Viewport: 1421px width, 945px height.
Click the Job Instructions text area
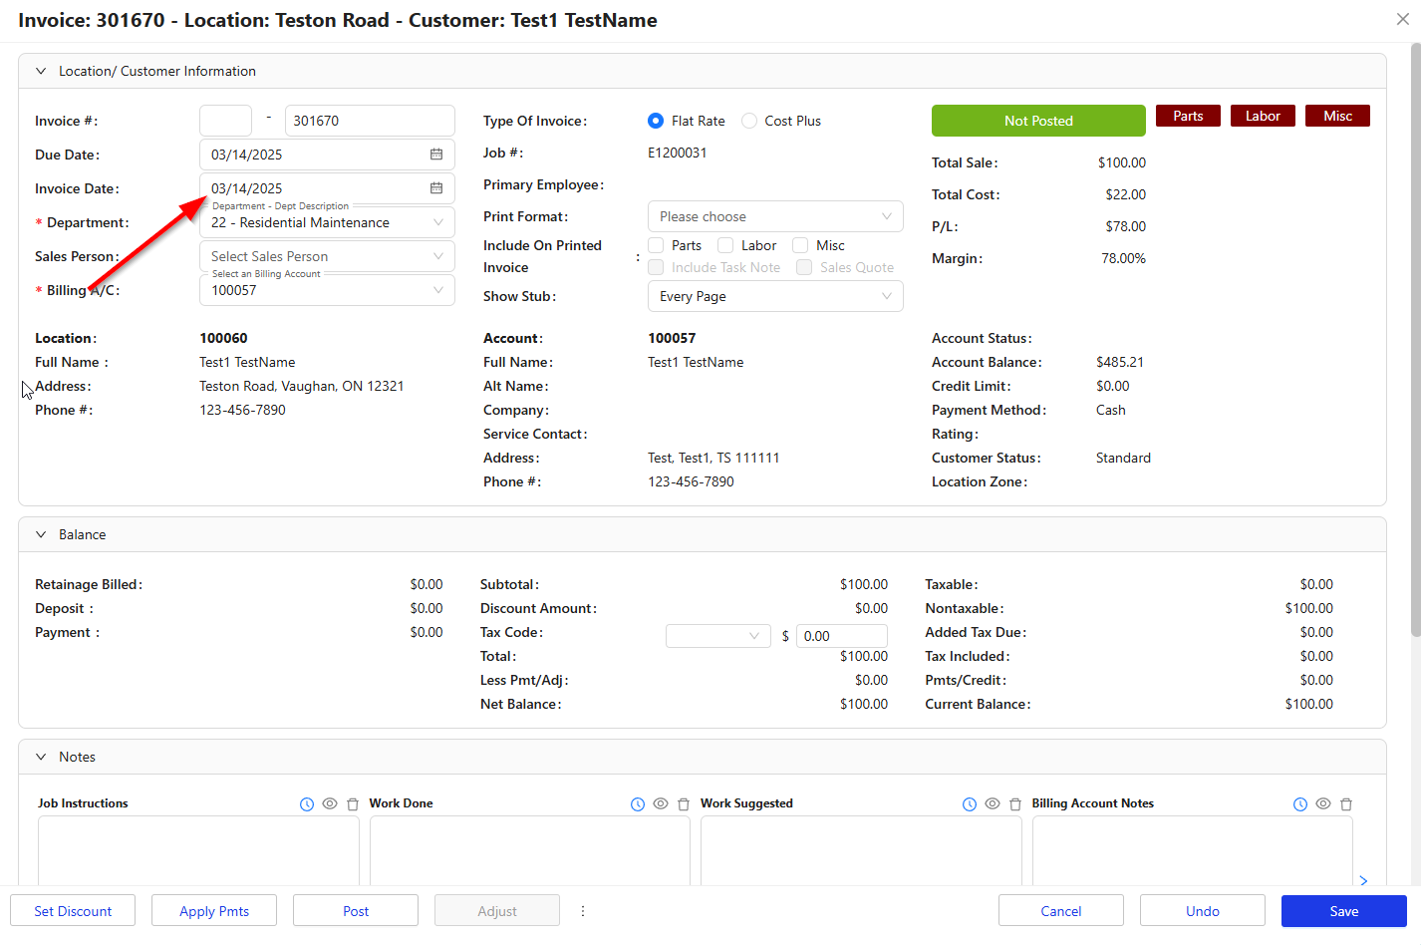click(x=198, y=850)
